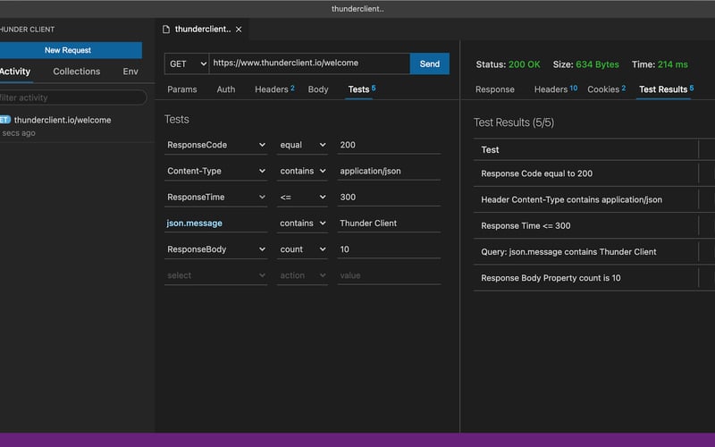Switch to the Collections sidebar tab
The height and width of the screenshot is (447, 715).
pos(76,72)
